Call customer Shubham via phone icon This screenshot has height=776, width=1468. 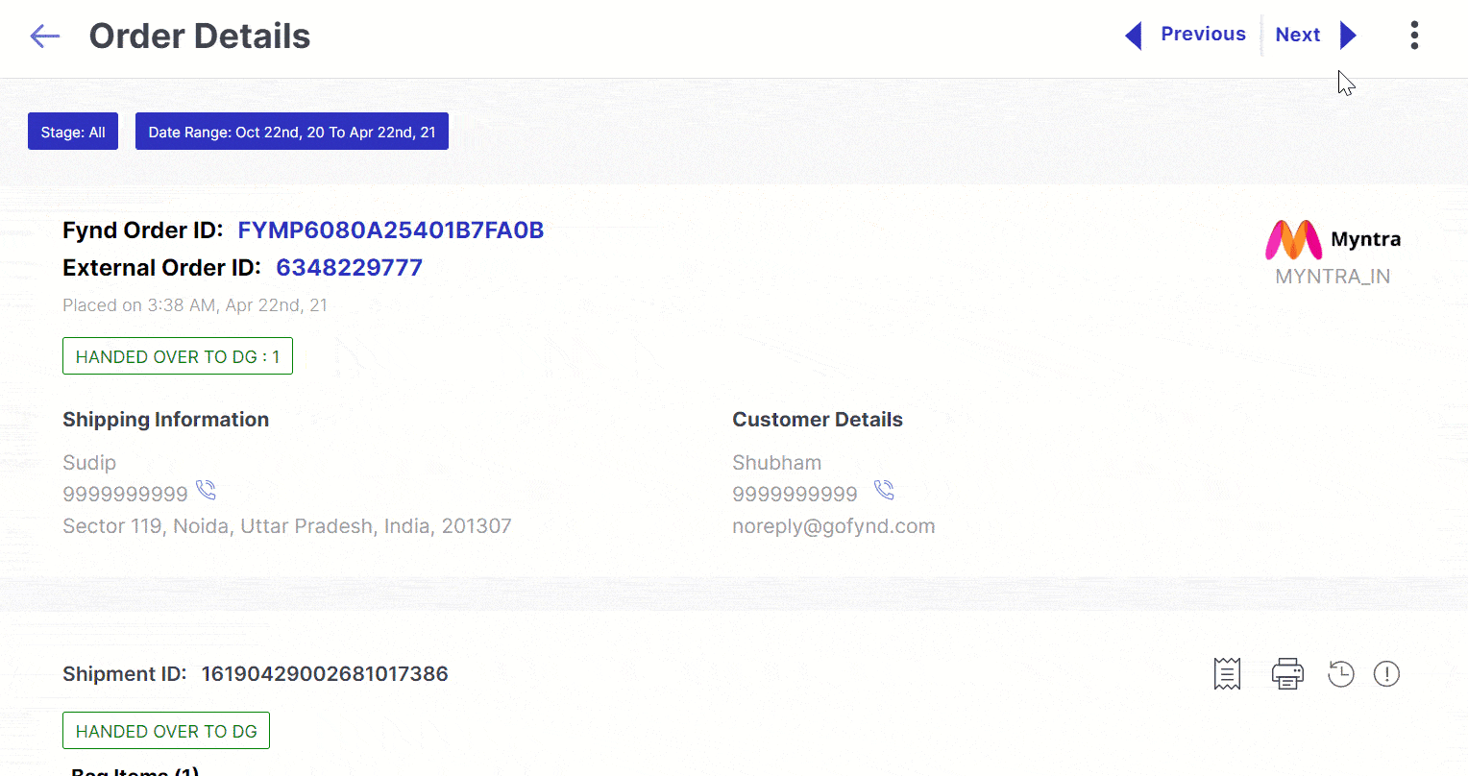click(x=884, y=491)
